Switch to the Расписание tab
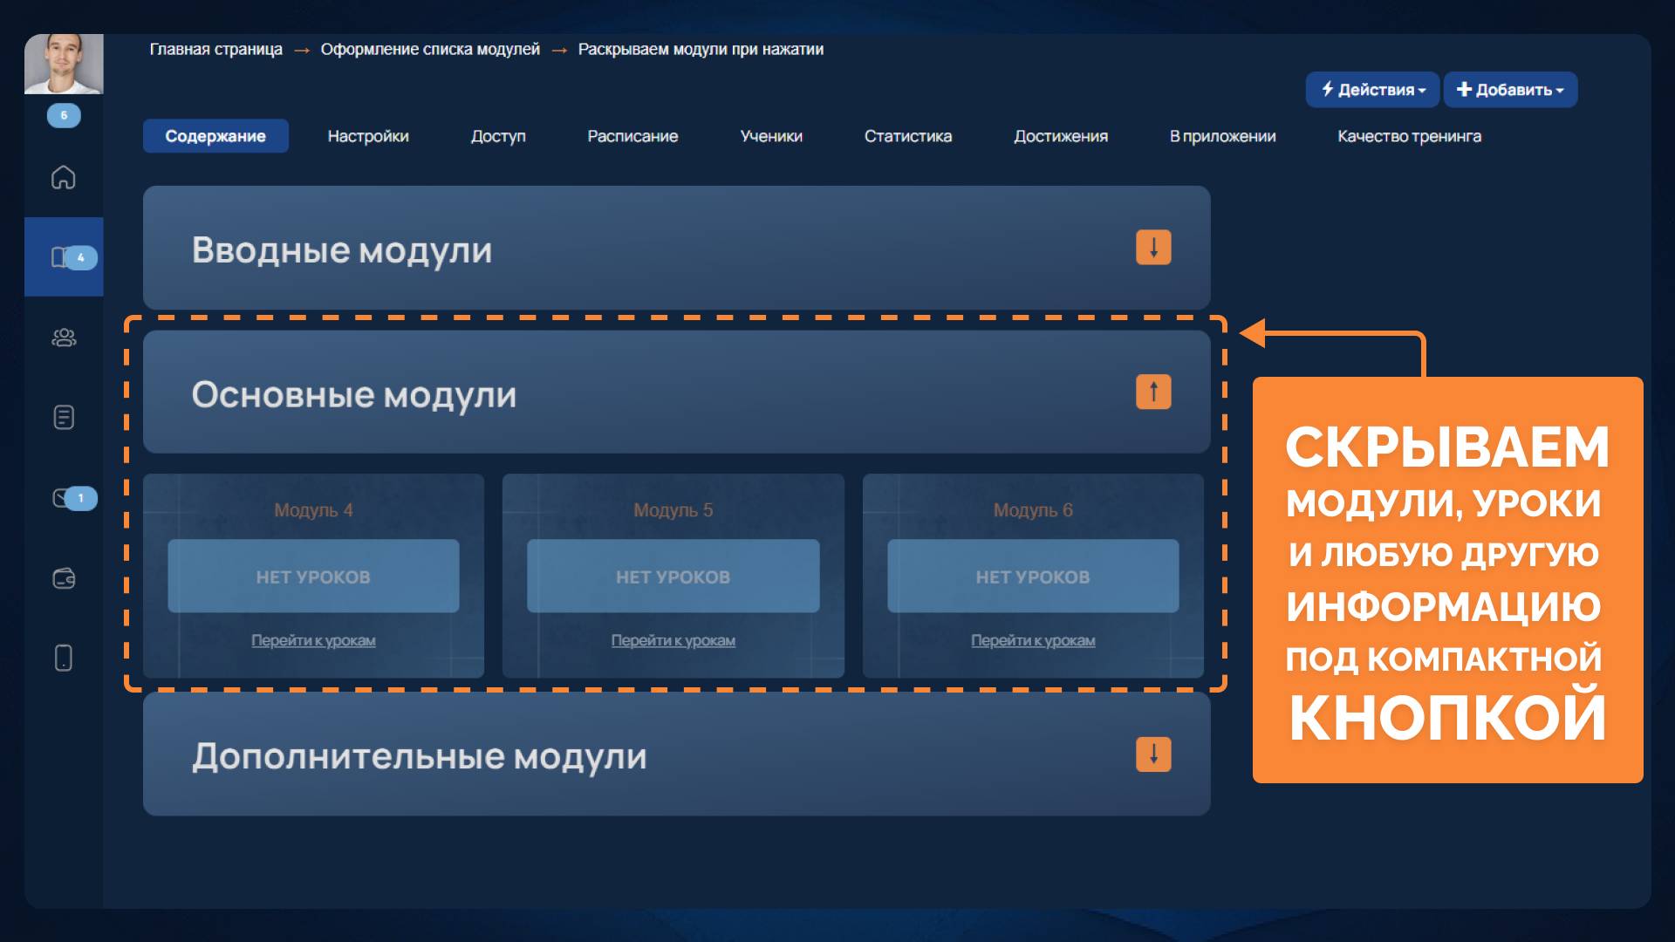Viewport: 1675px width, 942px height. pyautogui.click(x=632, y=136)
